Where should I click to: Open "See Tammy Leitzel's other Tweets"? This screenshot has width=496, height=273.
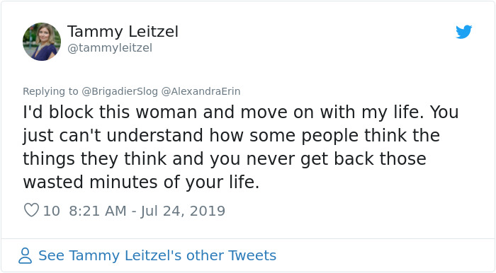(157, 255)
